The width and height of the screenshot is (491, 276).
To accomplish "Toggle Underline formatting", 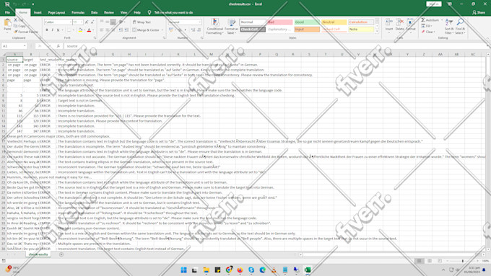I will [58, 30].
